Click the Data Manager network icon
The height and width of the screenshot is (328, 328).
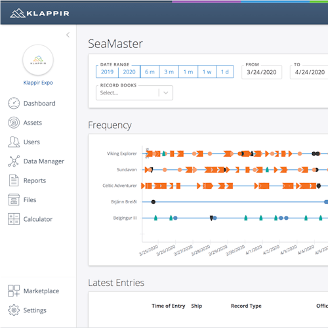point(14,161)
